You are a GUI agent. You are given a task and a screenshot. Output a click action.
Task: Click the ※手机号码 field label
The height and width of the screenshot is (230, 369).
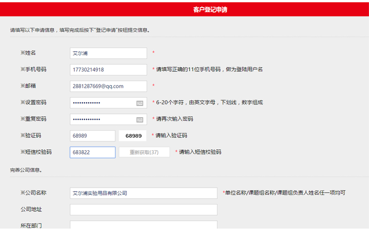(33, 70)
